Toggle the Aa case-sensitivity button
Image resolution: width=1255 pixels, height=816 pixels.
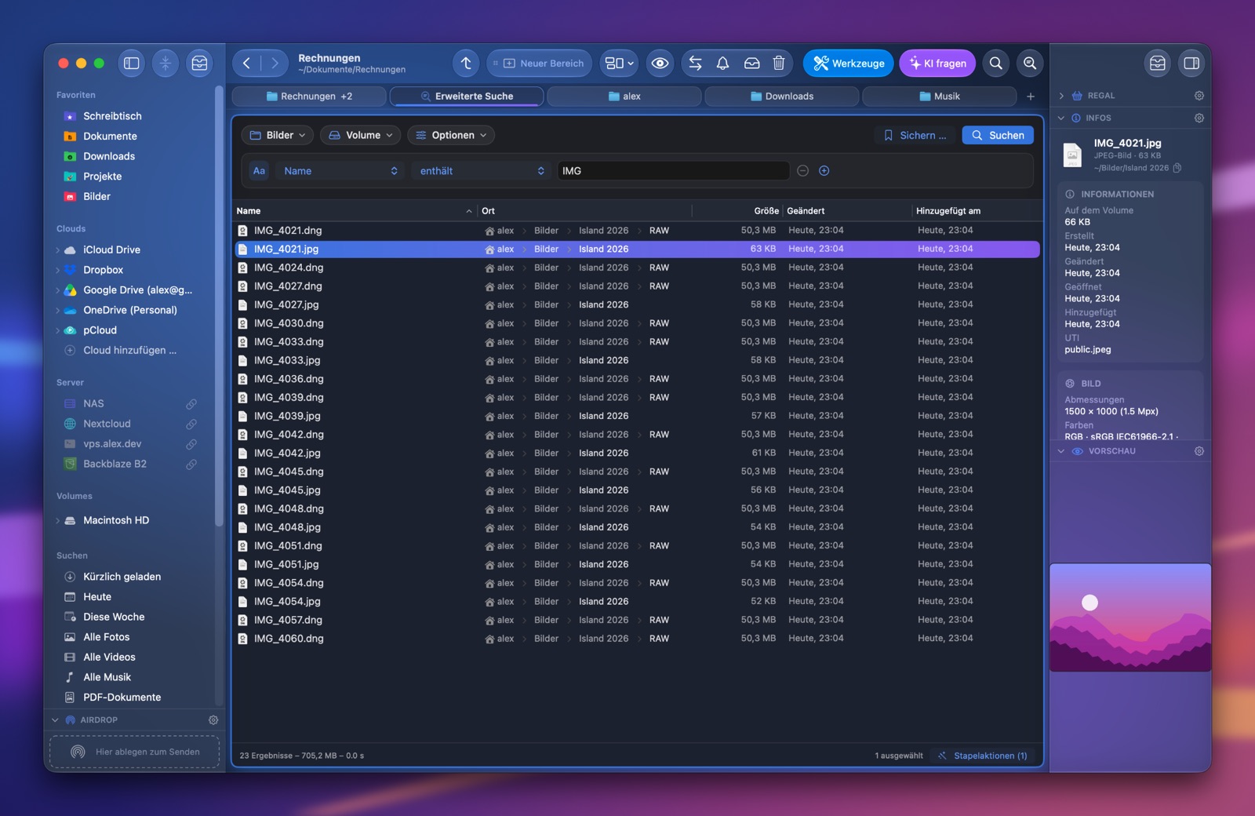pyautogui.click(x=259, y=171)
